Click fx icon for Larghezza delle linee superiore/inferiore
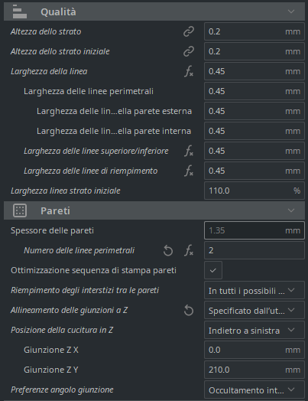This screenshot has height=401, width=308. [189, 151]
